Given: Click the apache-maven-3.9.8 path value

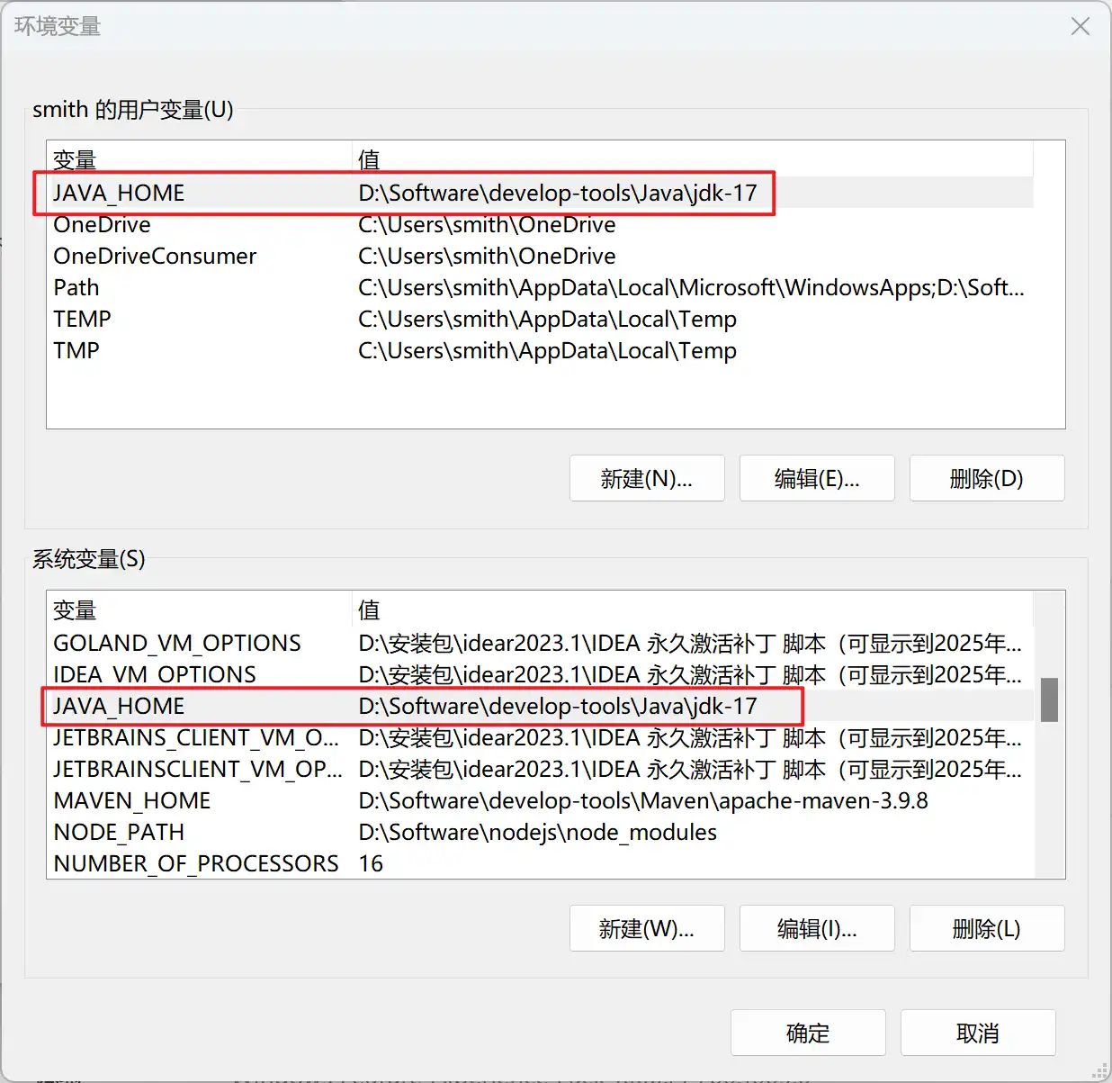Looking at the screenshot, I should 643,800.
